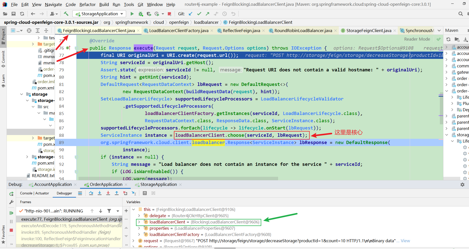Open the Refactor menu
The height and width of the screenshot is (249, 469).
(x=87, y=4)
